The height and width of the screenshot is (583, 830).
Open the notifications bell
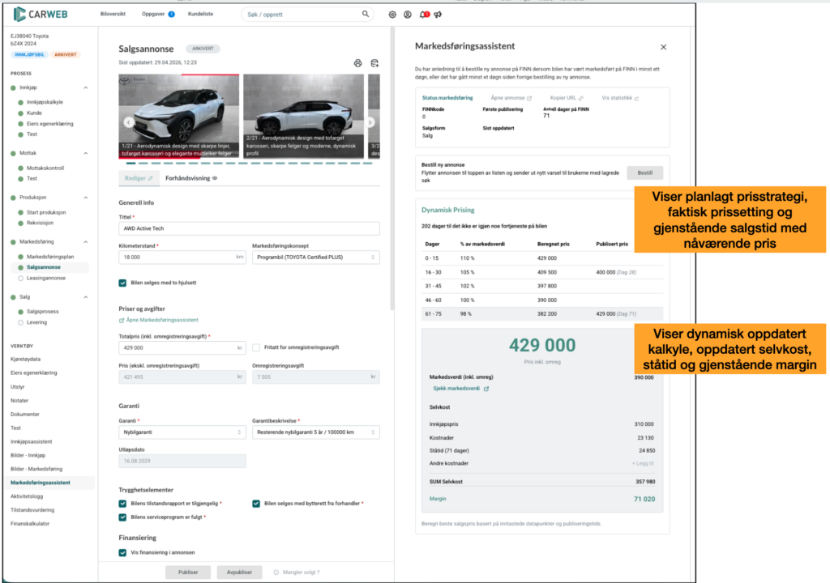point(423,15)
